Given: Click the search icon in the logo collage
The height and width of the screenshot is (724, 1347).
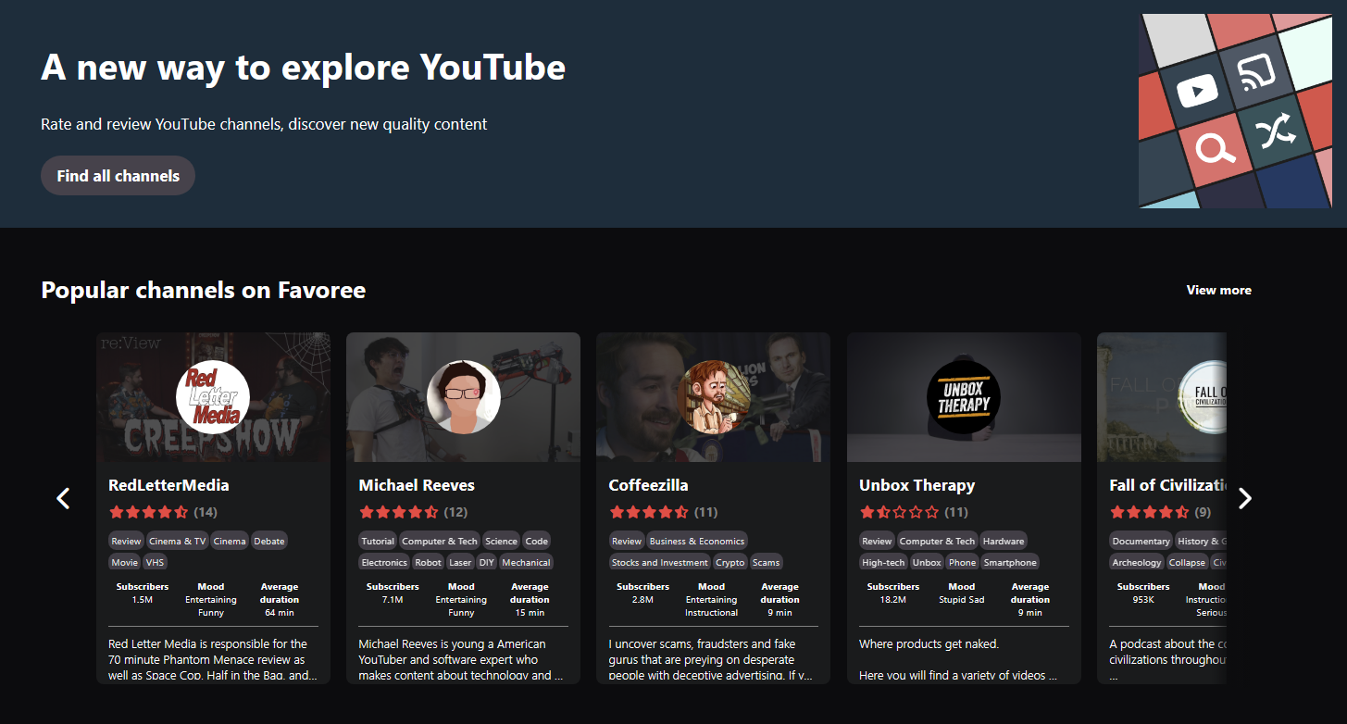Looking at the screenshot, I should [x=1215, y=147].
